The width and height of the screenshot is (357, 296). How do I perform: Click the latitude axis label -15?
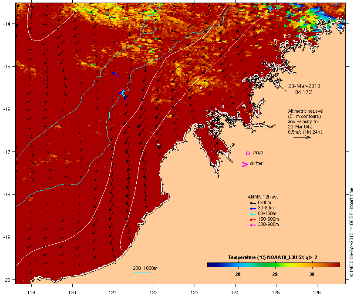(x=6, y=67)
